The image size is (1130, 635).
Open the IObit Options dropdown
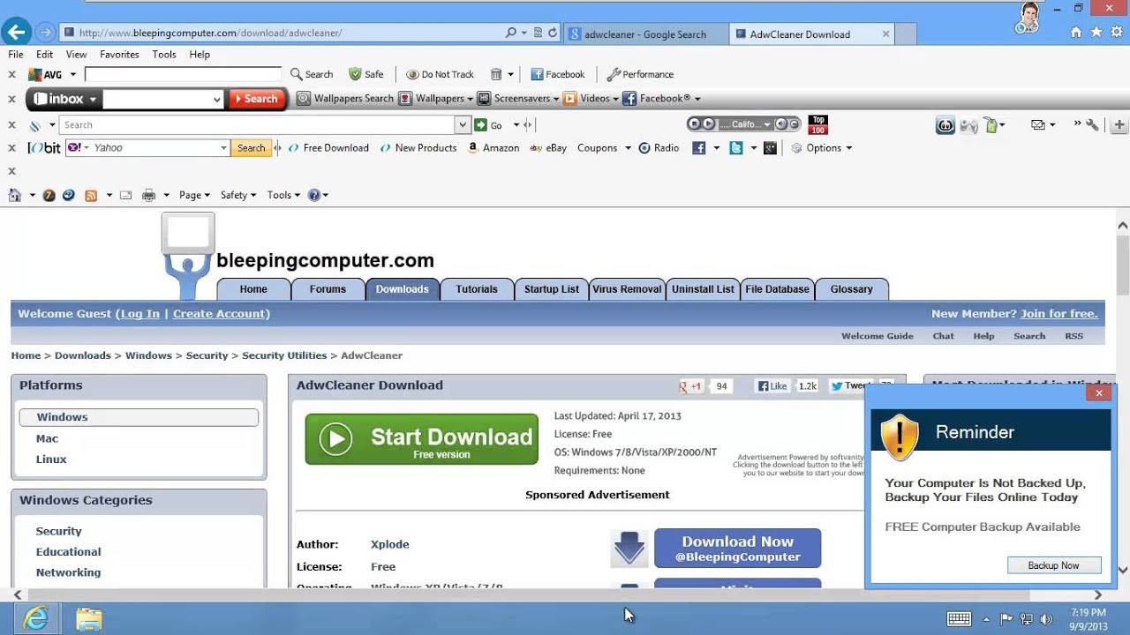[822, 148]
